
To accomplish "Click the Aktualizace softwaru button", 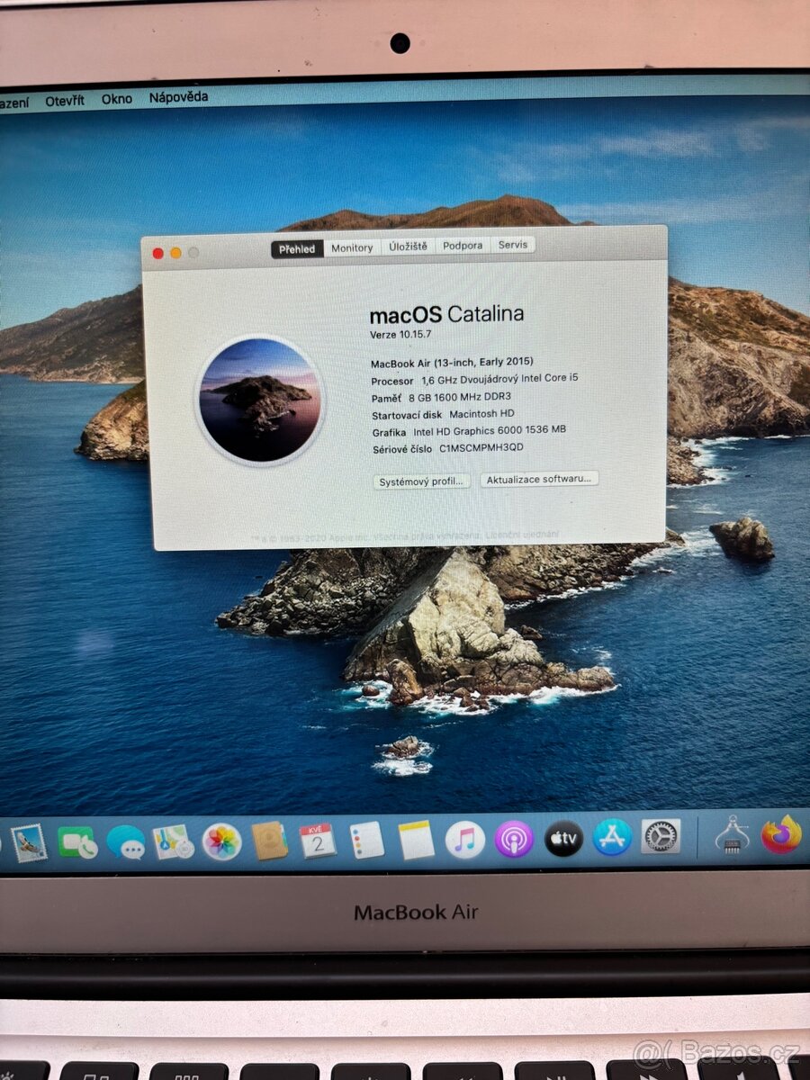I will click(539, 480).
